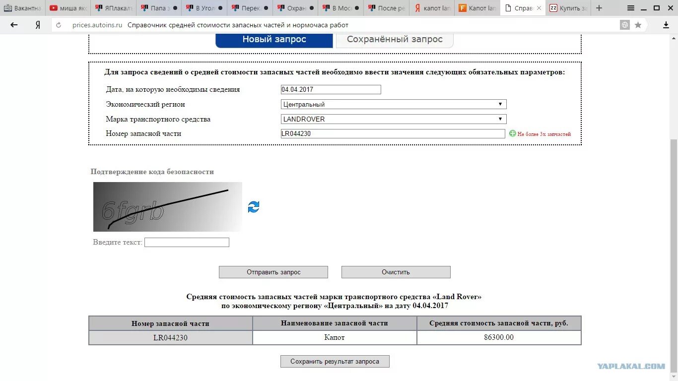The height and width of the screenshot is (381, 678).
Task: Open the Экономический регион dropdown
Action: coord(394,104)
